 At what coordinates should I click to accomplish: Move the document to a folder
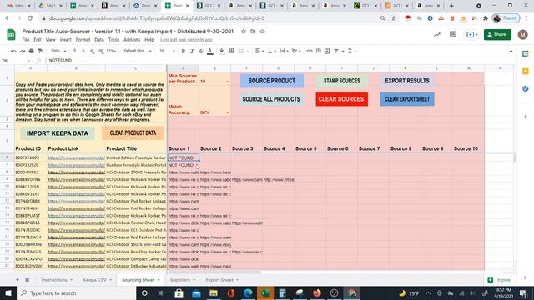pyautogui.click(x=253, y=32)
